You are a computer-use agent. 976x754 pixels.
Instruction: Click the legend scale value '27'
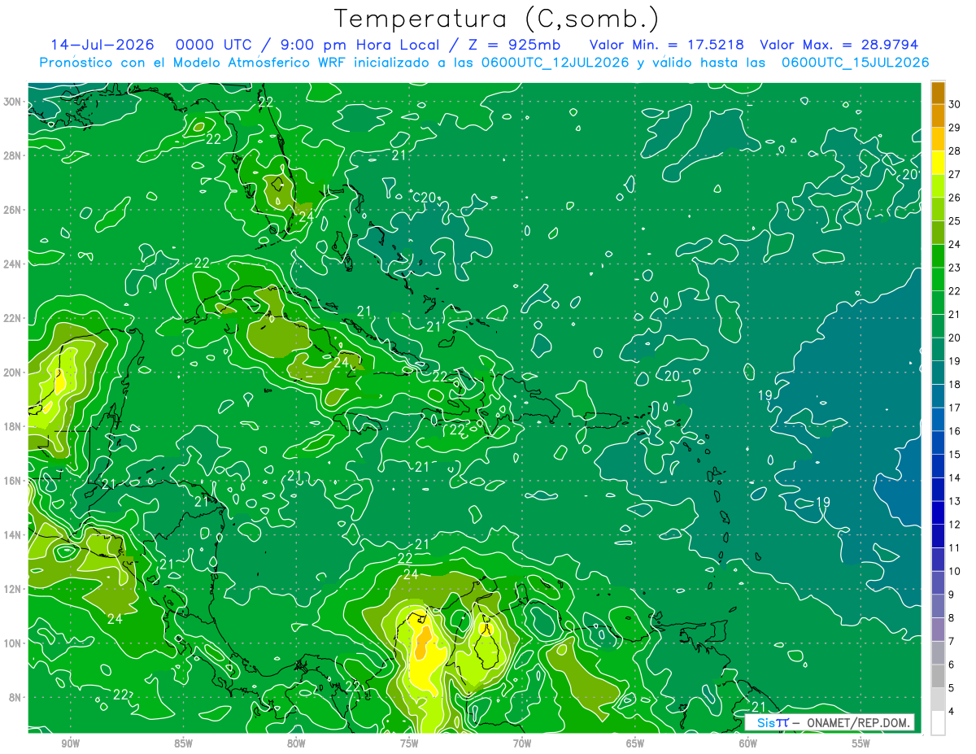(955, 174)
